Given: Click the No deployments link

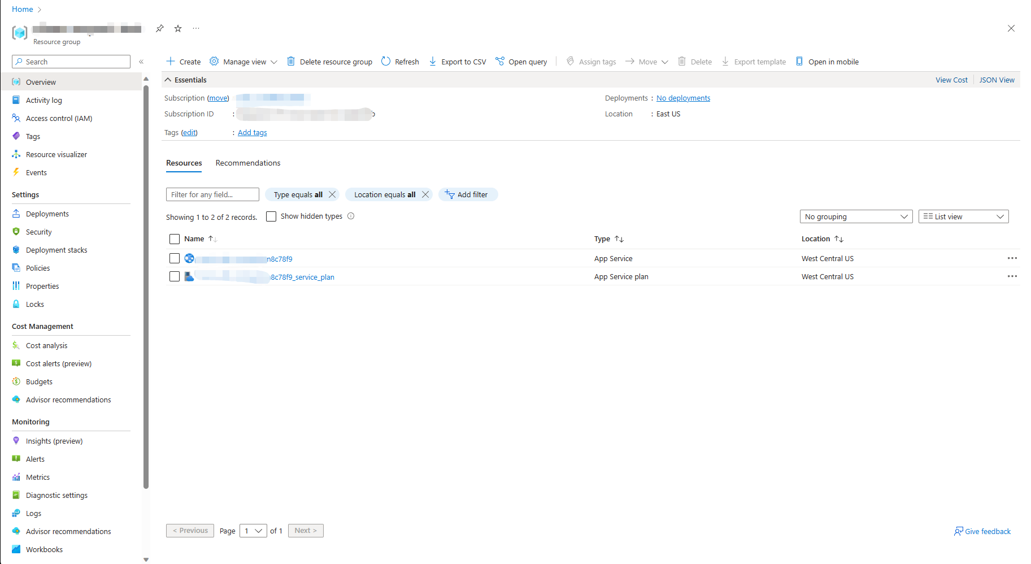Looking at the screenshot, I should coord(683,98).
